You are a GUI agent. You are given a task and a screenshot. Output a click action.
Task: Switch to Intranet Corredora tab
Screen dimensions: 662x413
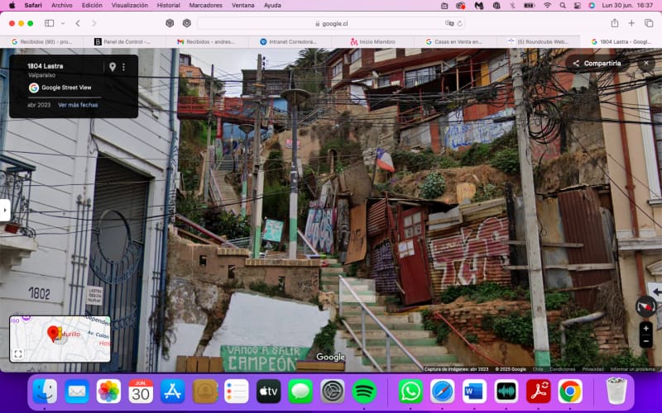click(289, 42)
